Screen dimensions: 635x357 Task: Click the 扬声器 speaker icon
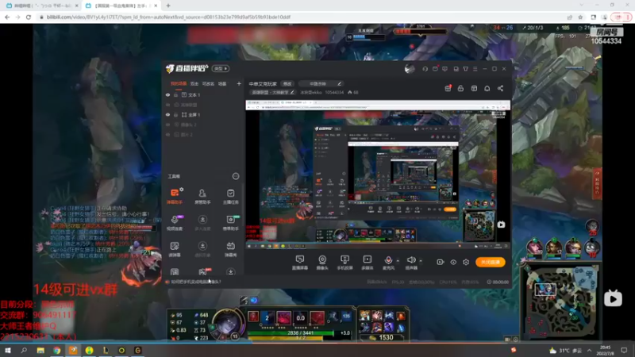tap(411, 260)
